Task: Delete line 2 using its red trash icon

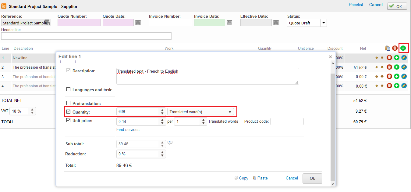Action: tap(389, 67)
